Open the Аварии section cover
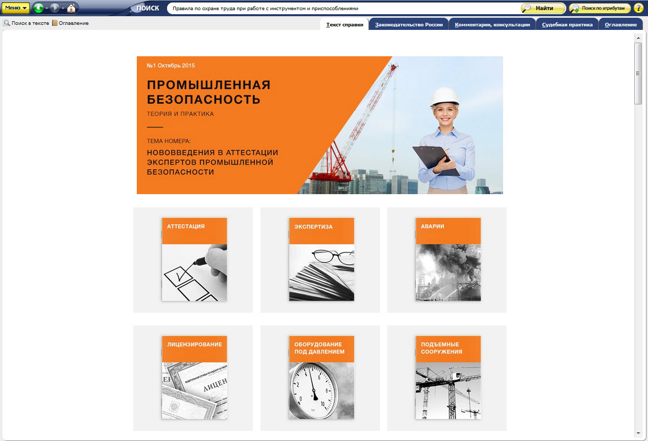 [x=448, y=260]
